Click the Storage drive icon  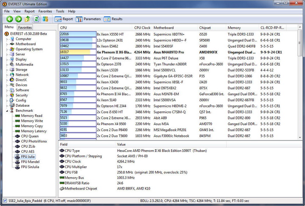tap(12, 69)
